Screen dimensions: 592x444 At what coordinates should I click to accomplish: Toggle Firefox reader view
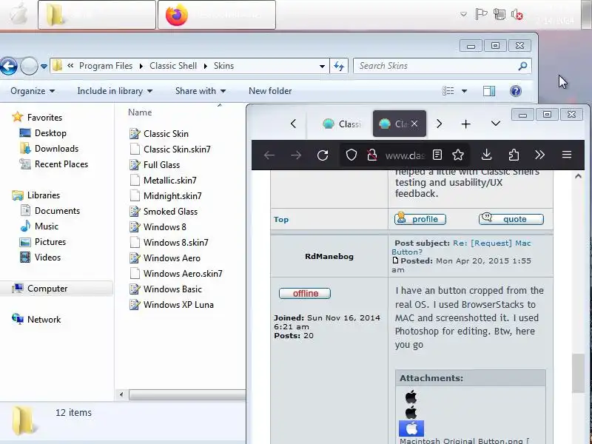coord(437,155)
